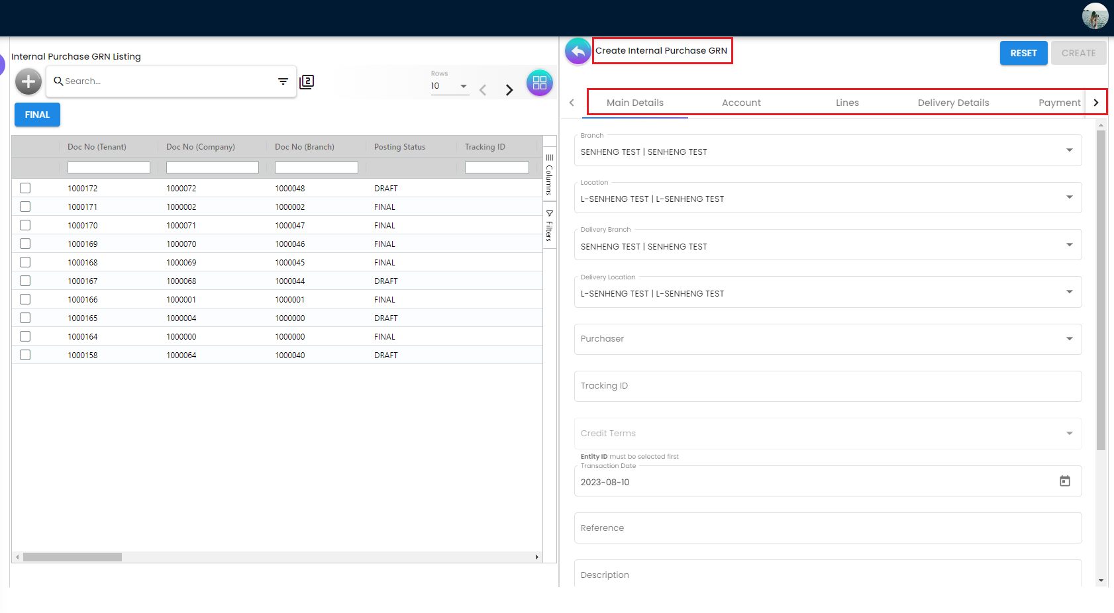This screenshot has width=1114, height=613.
Task: Click the Tracking ID input field
Action: click(x=827, y=386)
